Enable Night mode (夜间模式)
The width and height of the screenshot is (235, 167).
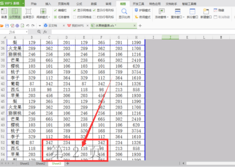[143, 17]
